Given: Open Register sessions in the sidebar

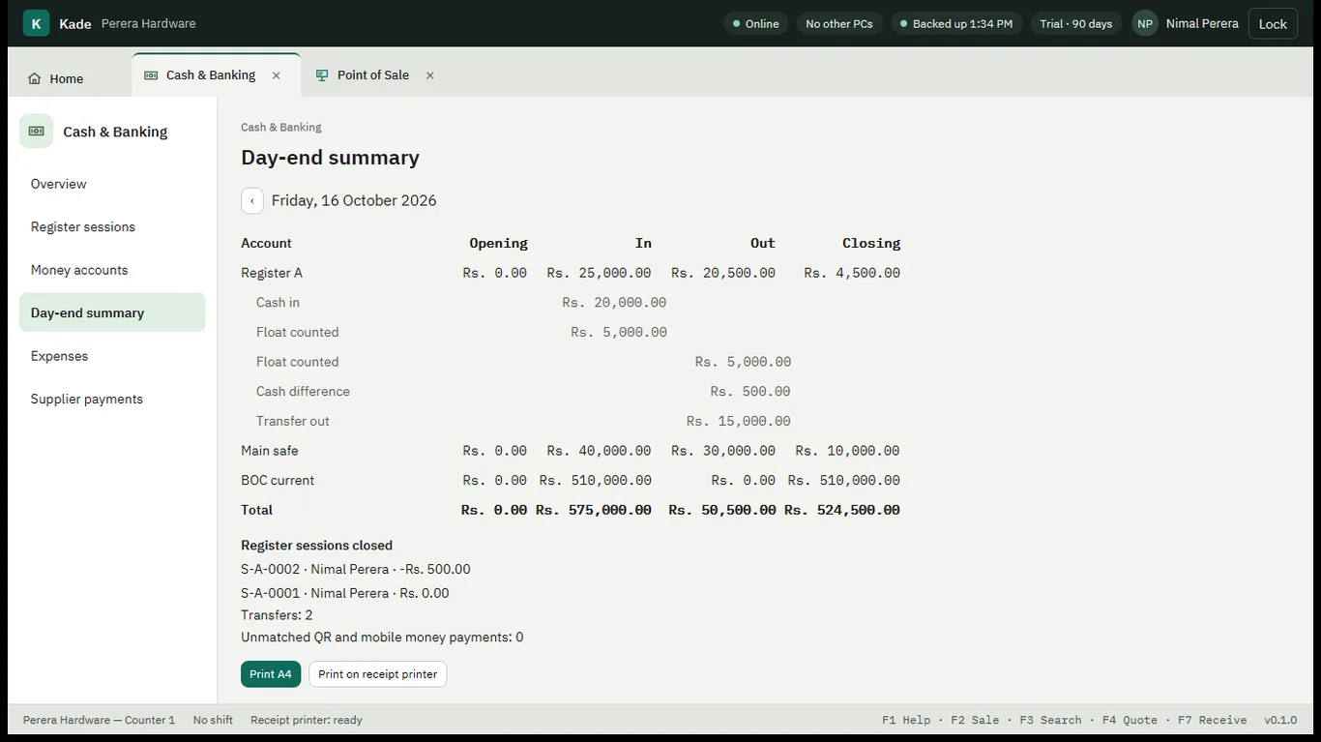Looking at the screenshot, I should (x=112, y=227).
